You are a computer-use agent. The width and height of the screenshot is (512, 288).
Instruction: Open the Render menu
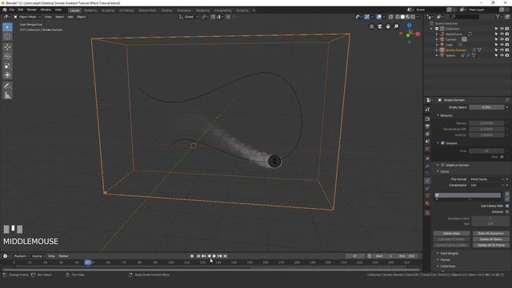coord(32,10)
